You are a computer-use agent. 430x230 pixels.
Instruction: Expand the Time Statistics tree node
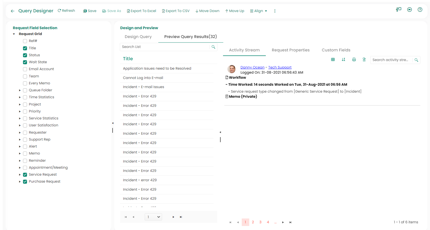20,97
